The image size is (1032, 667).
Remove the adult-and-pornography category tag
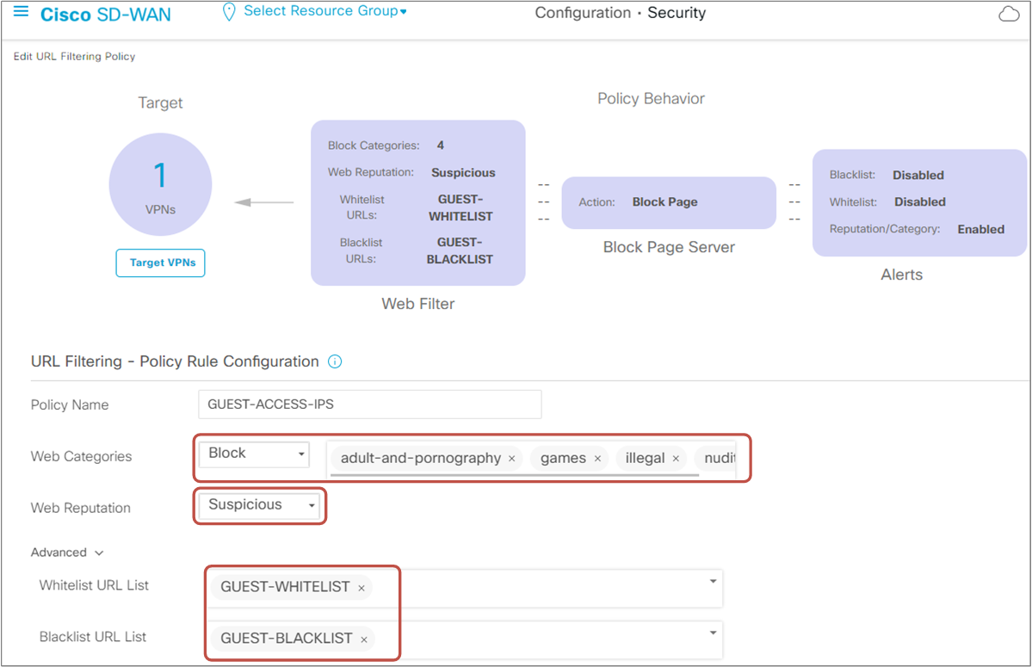click(512, 458)
